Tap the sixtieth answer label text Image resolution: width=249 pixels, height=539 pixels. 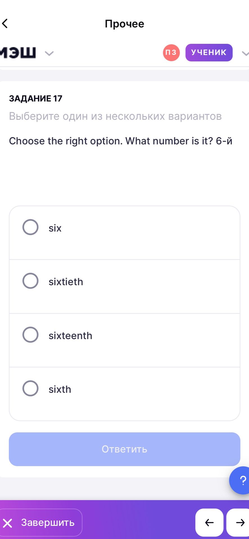click(x=66, y=282)
